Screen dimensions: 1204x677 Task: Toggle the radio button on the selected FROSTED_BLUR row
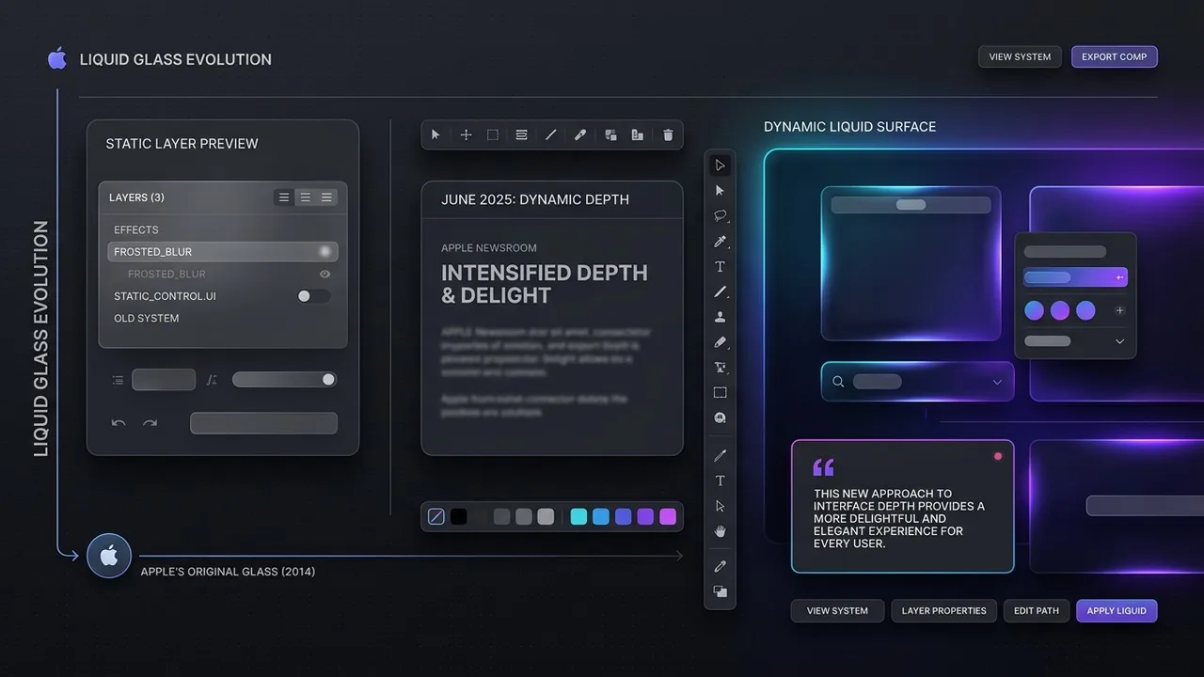click(x=325, y=251)
